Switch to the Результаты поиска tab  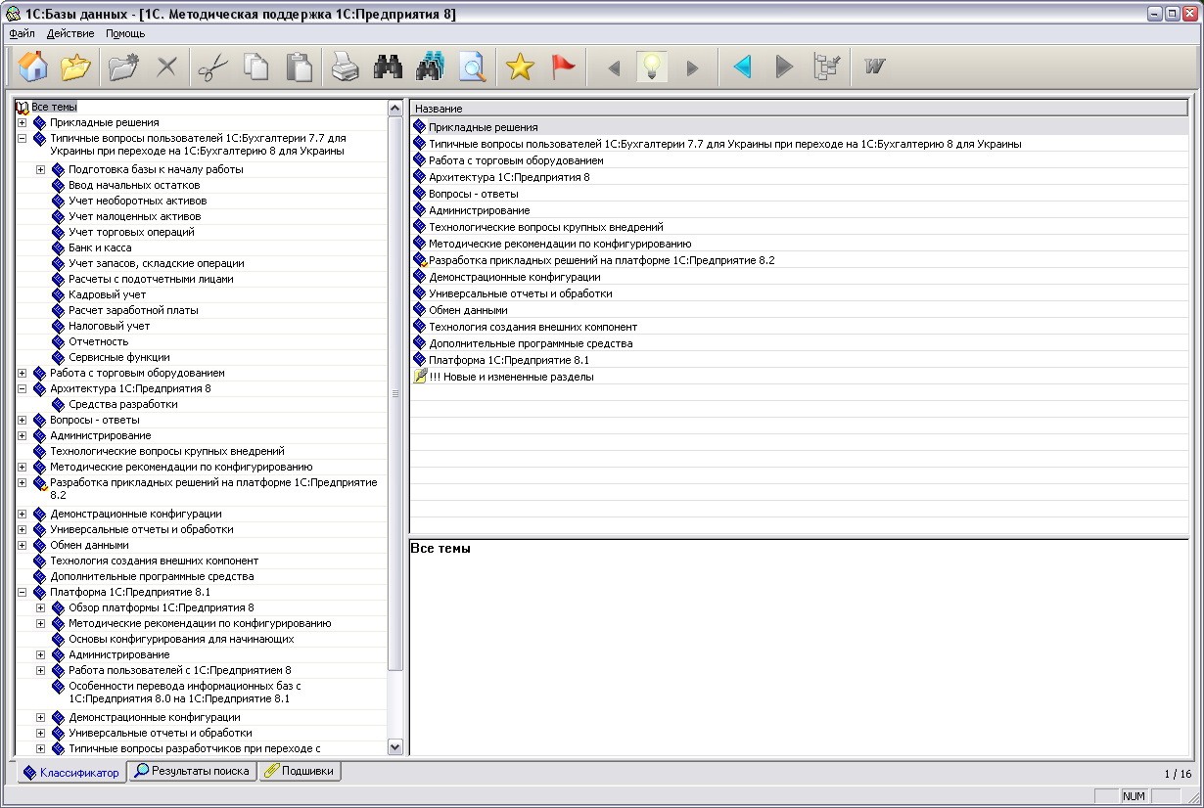pos(193,771)
